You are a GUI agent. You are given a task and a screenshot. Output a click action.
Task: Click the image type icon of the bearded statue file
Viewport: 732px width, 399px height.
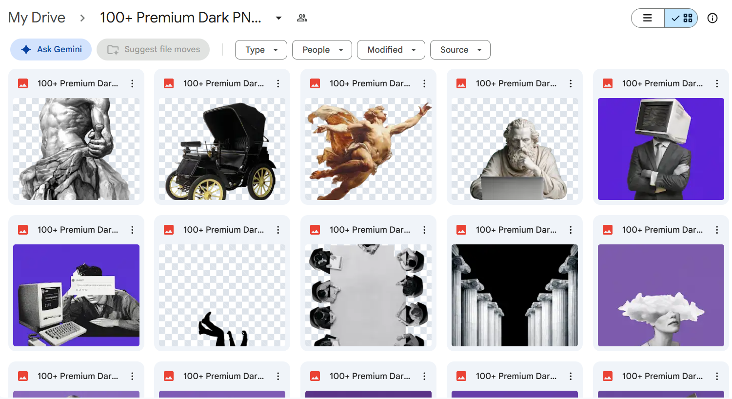[461, 83]
